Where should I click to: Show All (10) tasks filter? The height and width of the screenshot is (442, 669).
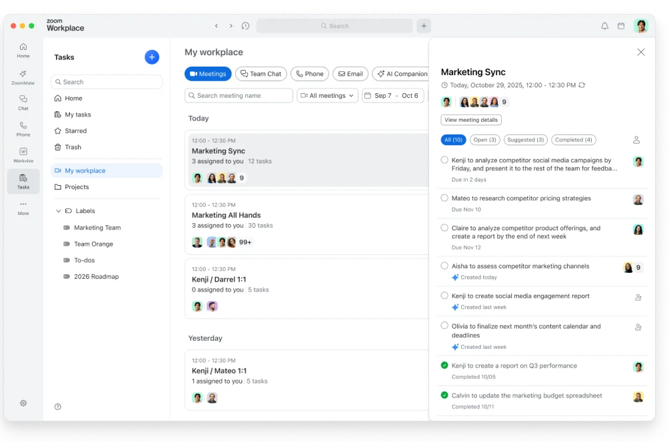453,140
